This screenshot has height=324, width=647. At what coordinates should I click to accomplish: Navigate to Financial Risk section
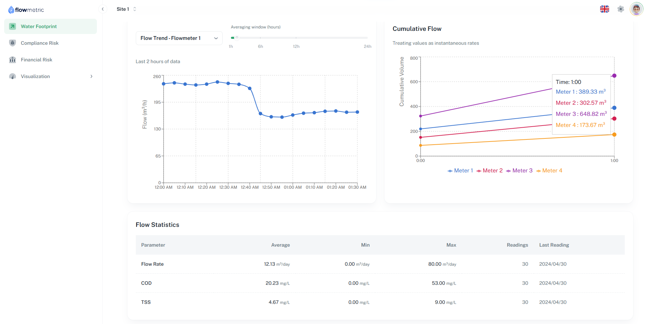tap(36, 60)
